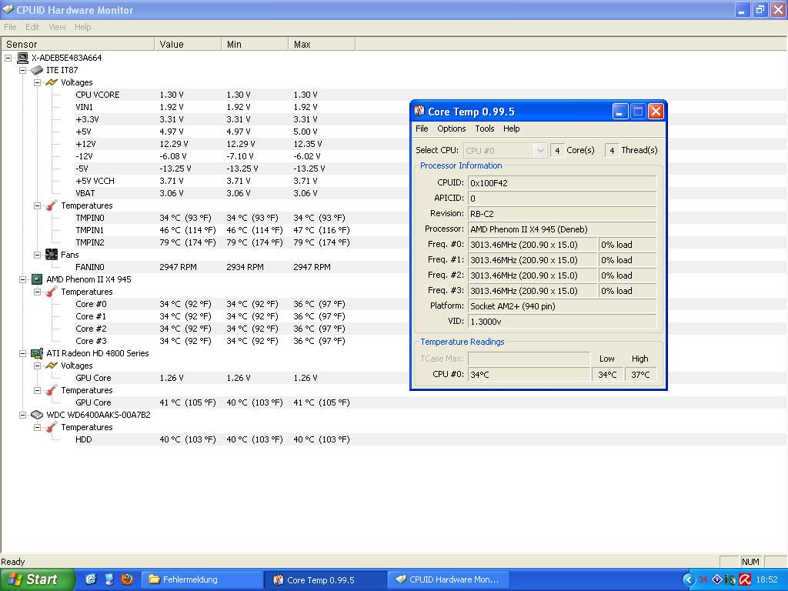
Task: Click the Platform field Socket AM2+
Action: (x=562, y=306)
